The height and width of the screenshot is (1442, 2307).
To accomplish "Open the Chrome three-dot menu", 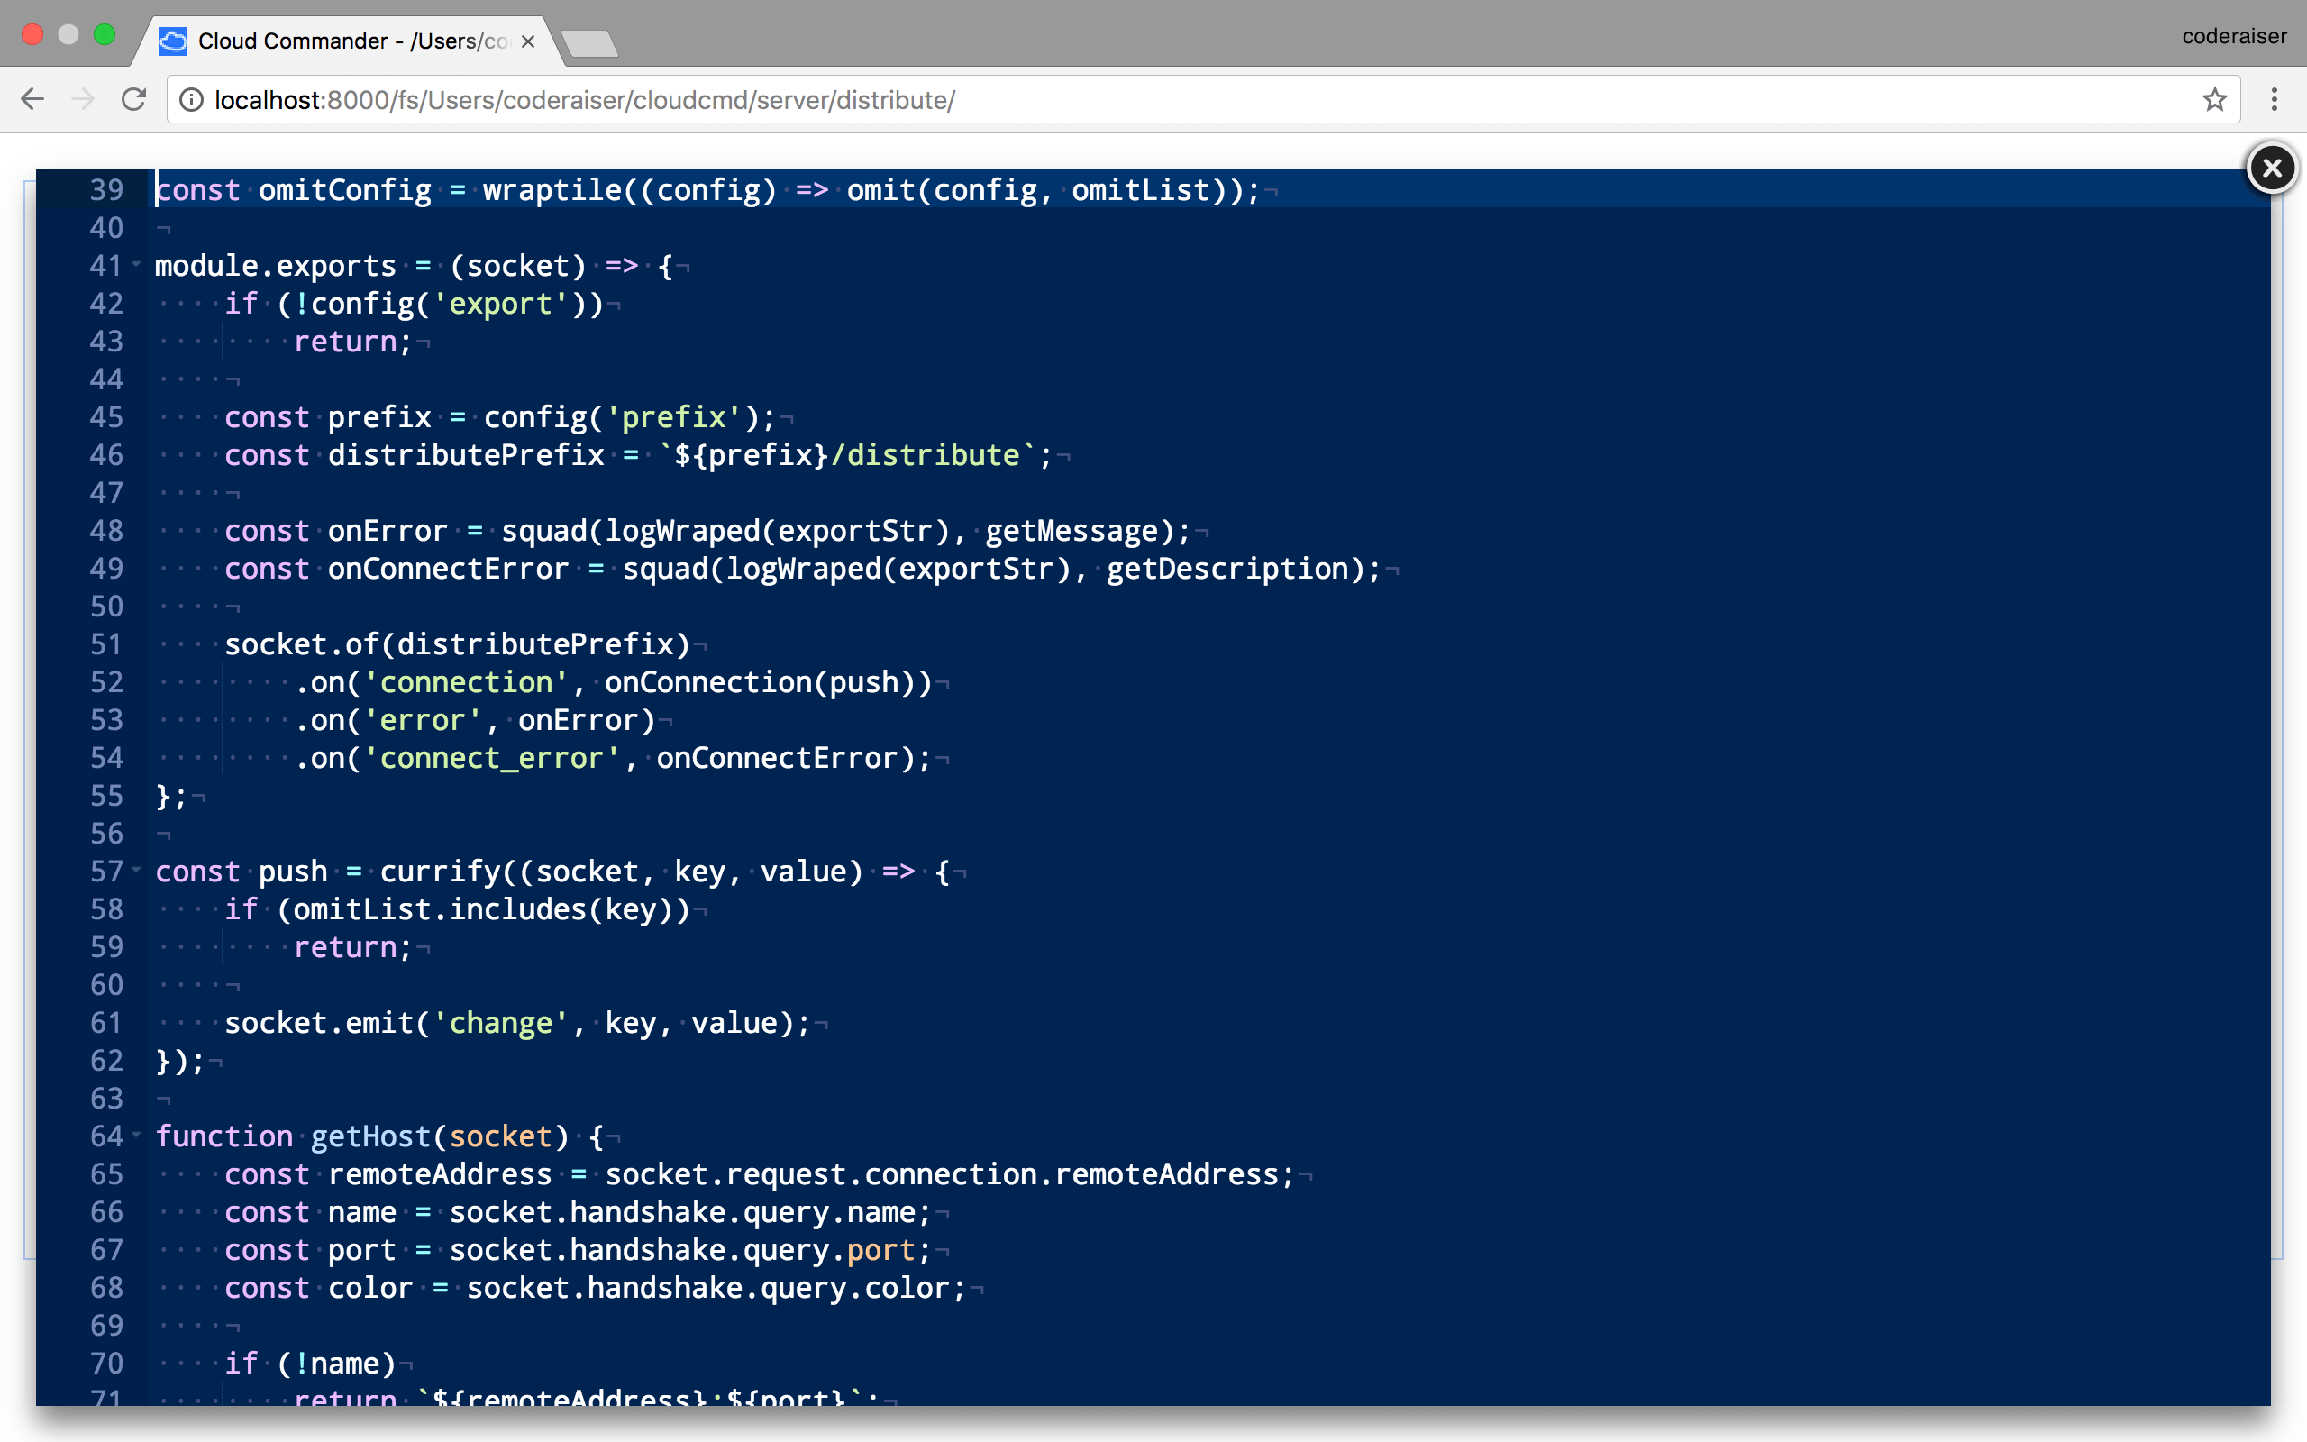I will (x=2274, y=99).
